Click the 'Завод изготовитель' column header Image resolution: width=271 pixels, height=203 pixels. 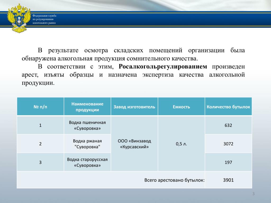pyautogui.click(x=134, y=107)
